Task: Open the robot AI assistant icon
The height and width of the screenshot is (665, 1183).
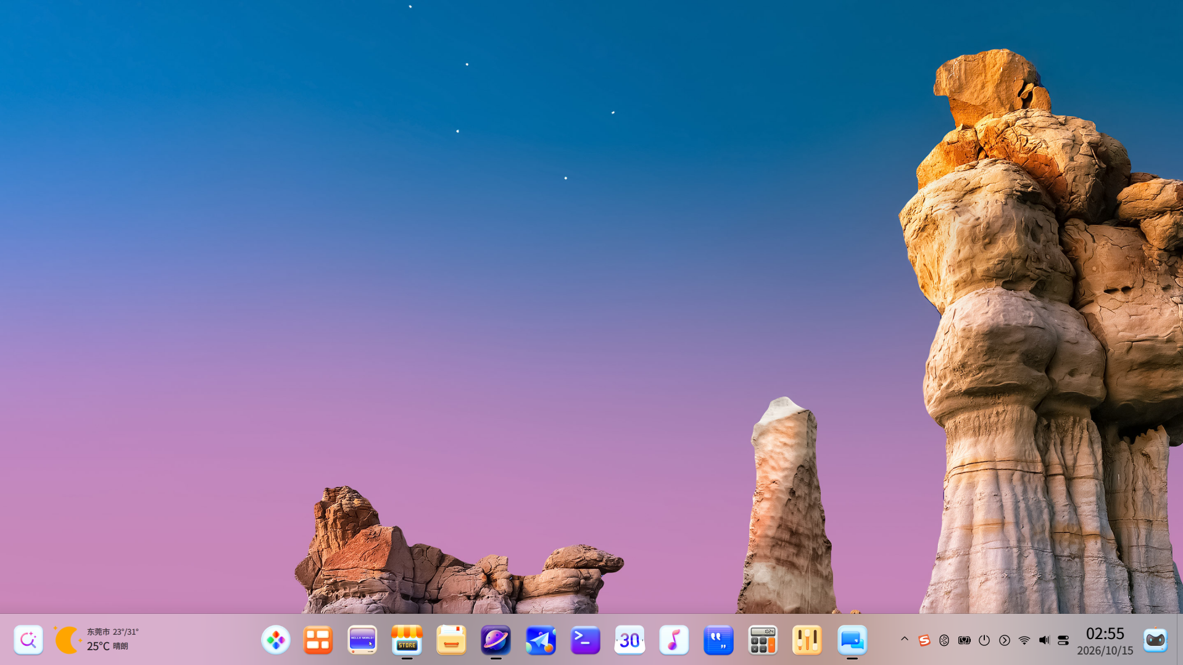Action: (x=1155, y=640)
